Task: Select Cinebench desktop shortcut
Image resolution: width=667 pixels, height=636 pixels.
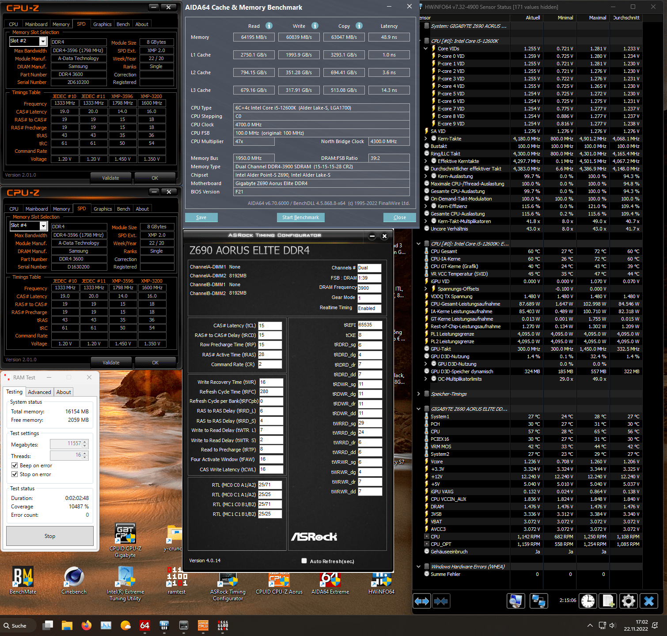Action: point(74,580)
